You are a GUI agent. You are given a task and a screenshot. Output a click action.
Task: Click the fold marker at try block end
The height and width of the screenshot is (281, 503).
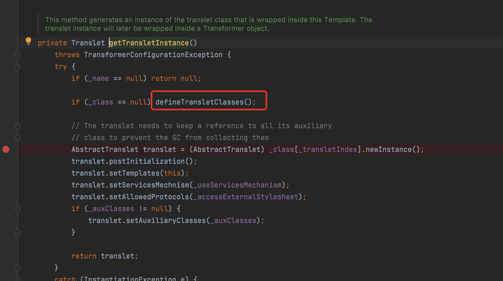[18, 267]
